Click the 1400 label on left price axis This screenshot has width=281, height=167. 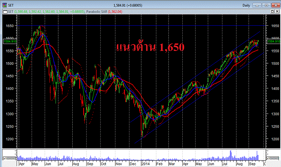pos(10,89)
